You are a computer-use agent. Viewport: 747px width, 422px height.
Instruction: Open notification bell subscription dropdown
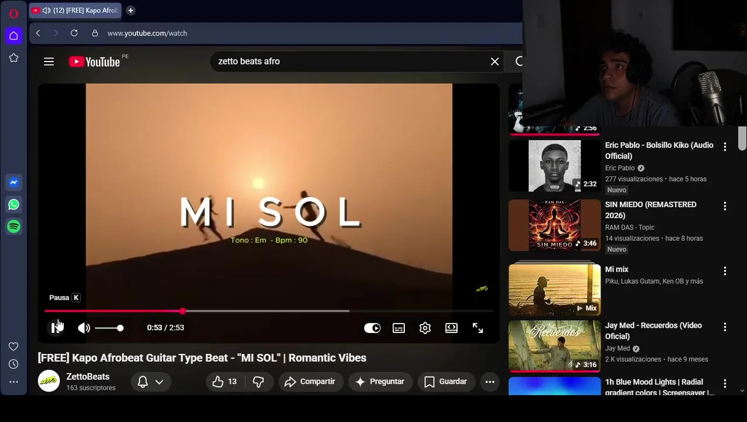(151, 382)
